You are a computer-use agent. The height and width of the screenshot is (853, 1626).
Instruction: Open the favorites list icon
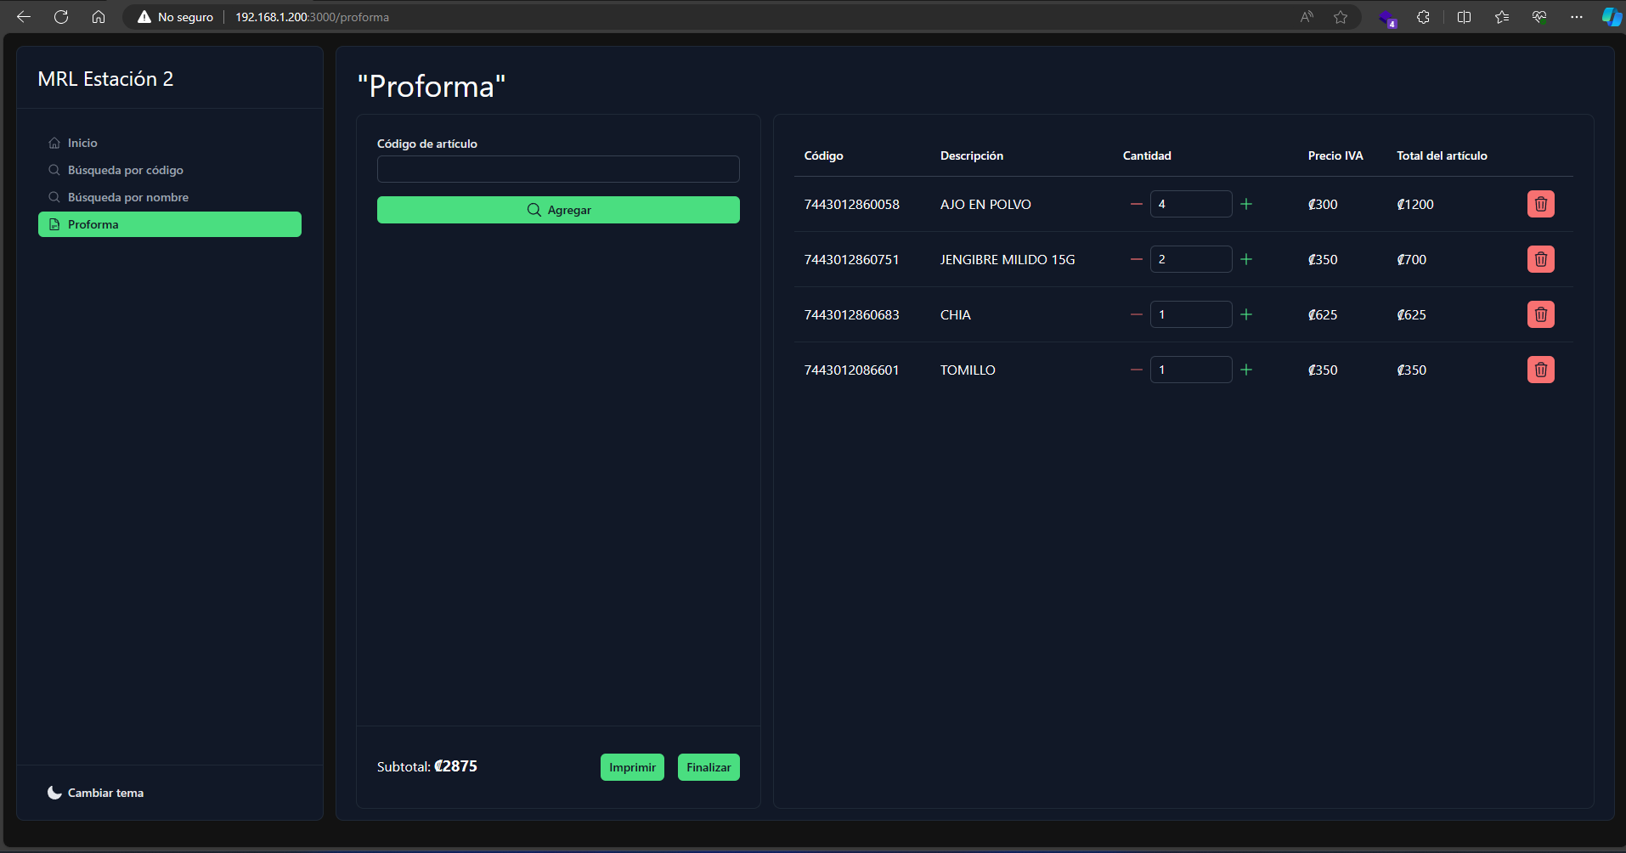pyautogui.click(x=1502, y=17)
